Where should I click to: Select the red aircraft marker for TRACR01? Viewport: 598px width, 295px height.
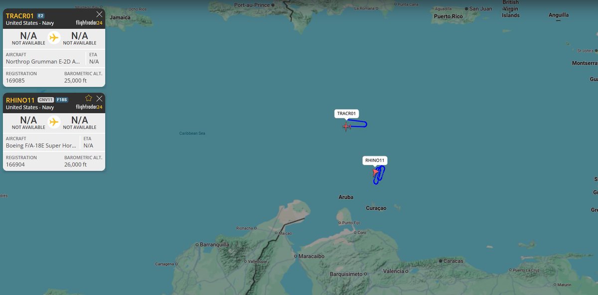point(346,127)
